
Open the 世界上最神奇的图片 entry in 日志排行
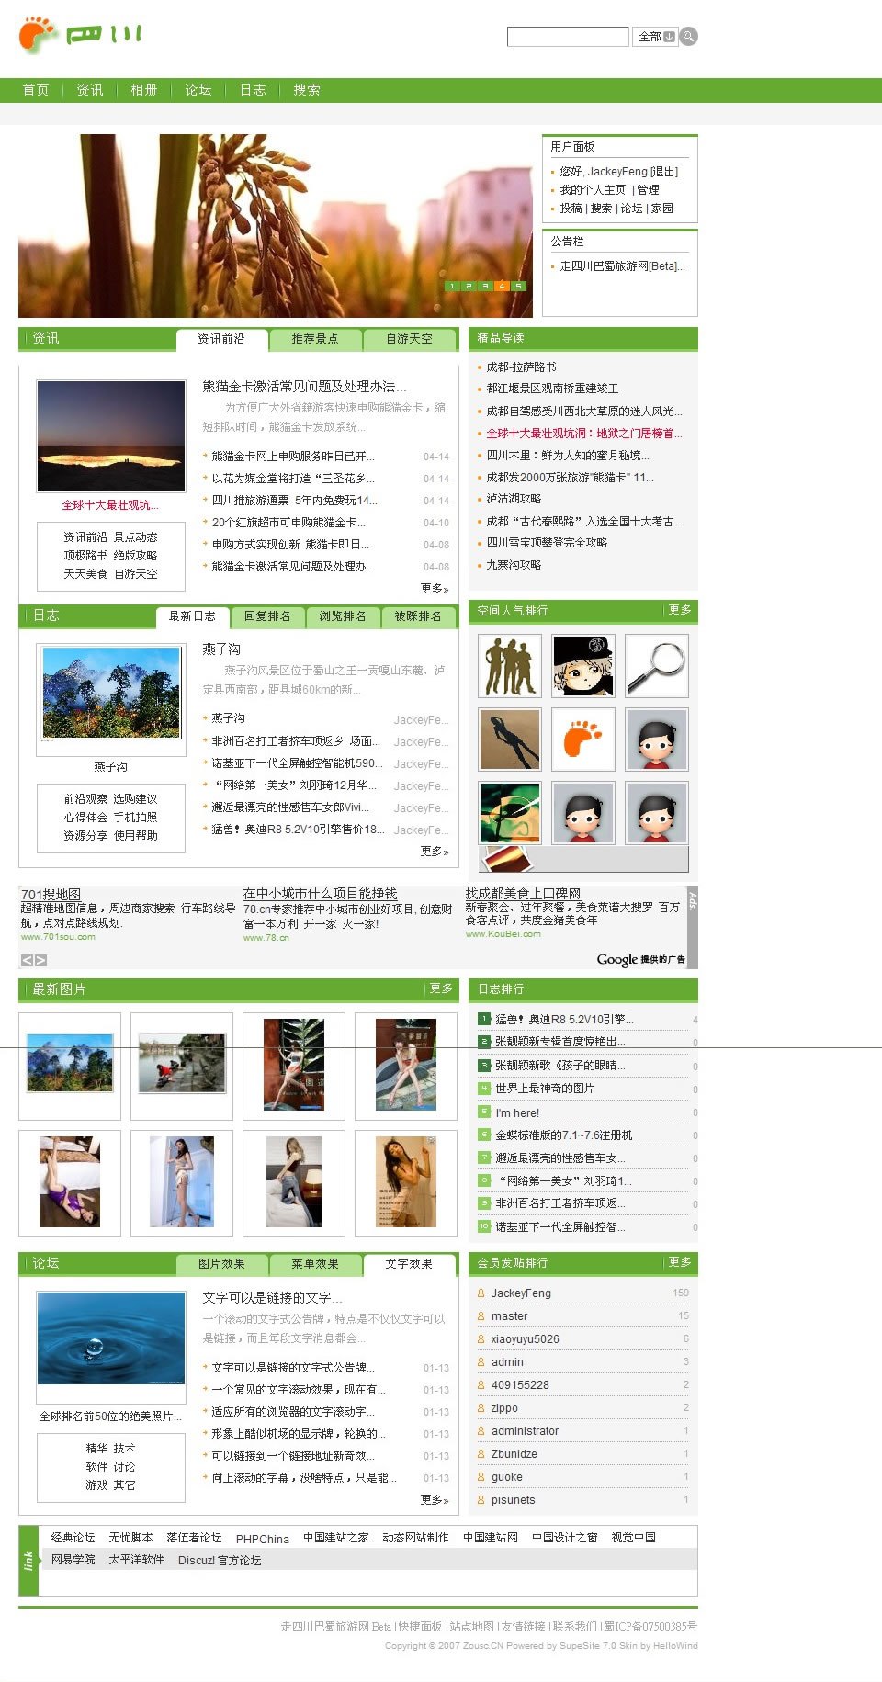[545, 1089]
